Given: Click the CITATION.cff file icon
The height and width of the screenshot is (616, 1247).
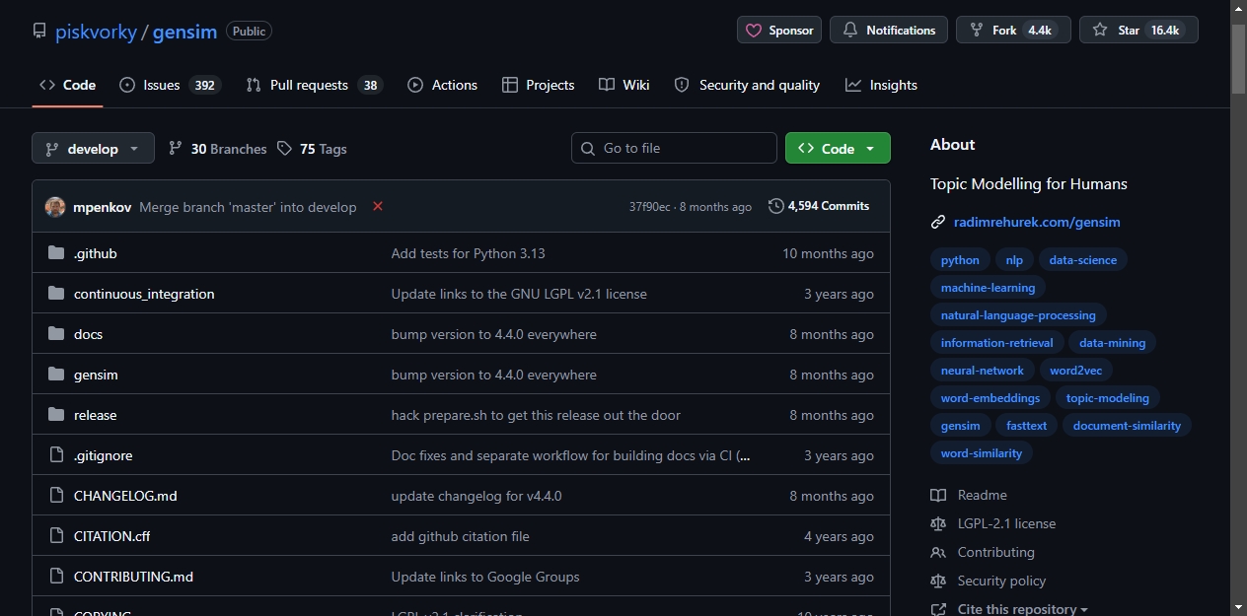Looking at the screenshot, I should click(56, 536).
